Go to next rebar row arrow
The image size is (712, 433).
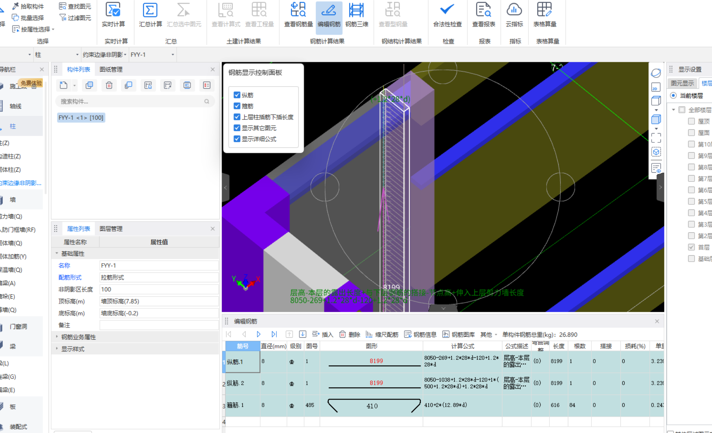click(x=259, y=334)
